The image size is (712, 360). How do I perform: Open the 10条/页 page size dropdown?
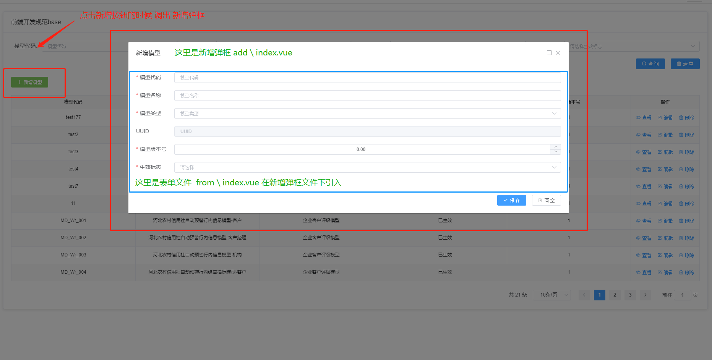tap(551, 295)
